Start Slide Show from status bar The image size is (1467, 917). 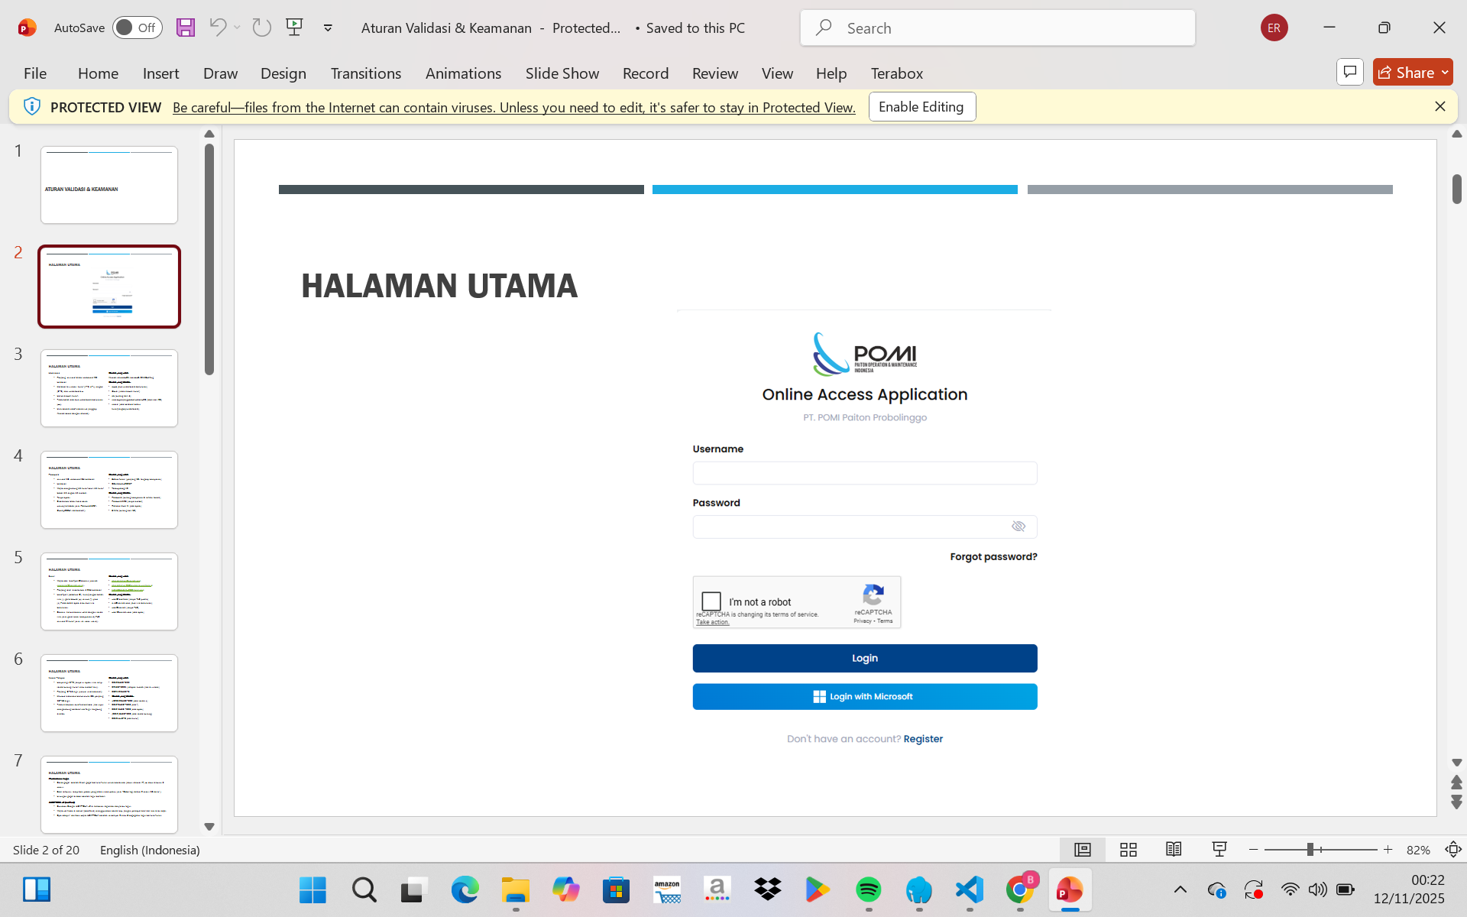pos(1219,850)
